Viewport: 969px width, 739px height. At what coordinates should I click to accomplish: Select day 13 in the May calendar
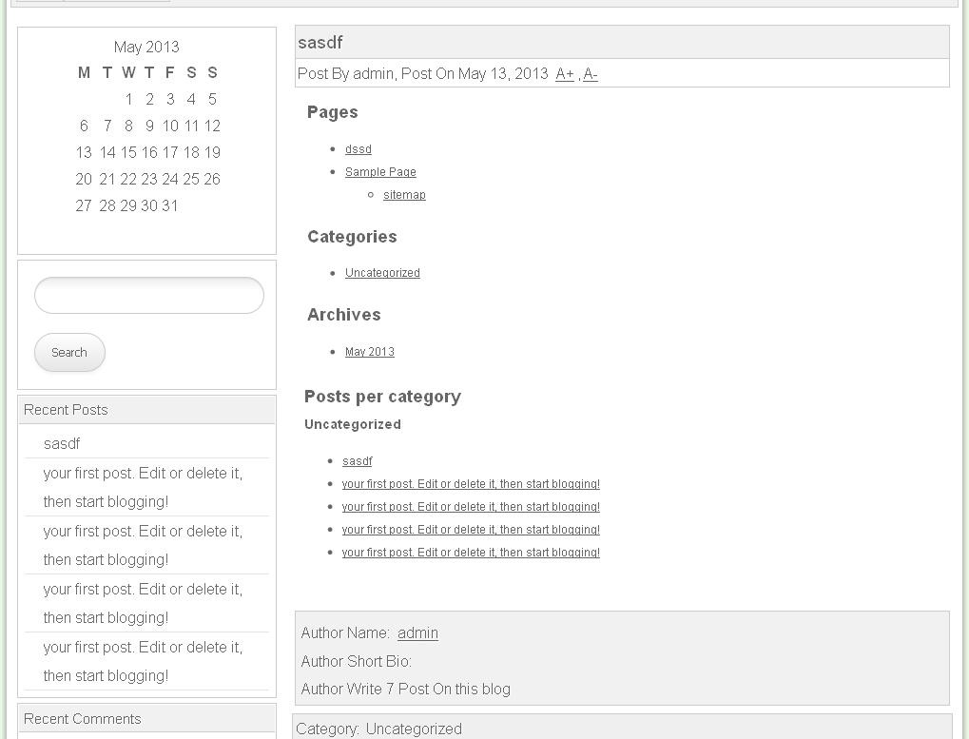[84, 152]
